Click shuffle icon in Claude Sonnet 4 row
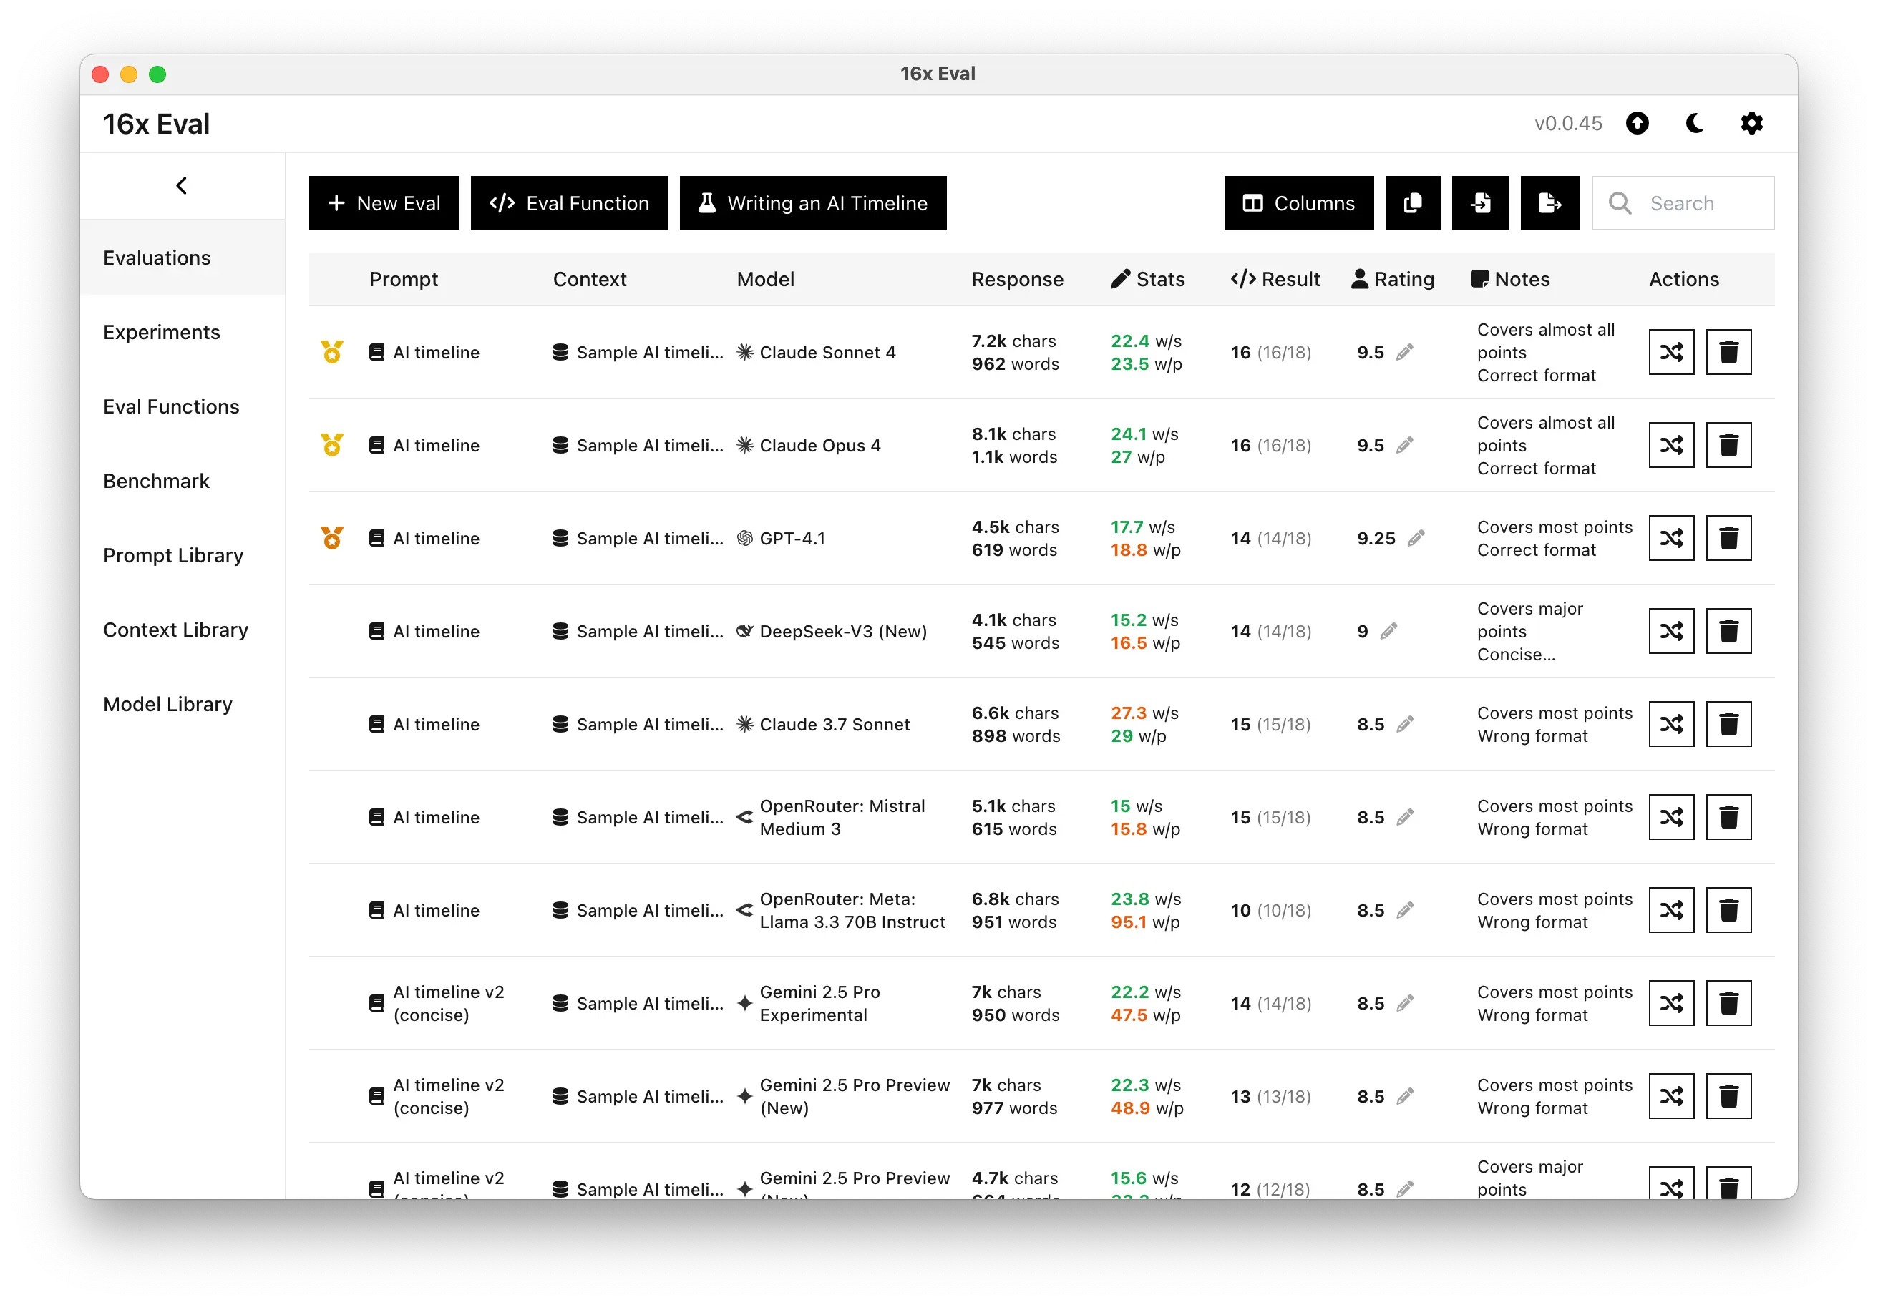This screenshot has width=1878, height=1305. click(1672, 353)
